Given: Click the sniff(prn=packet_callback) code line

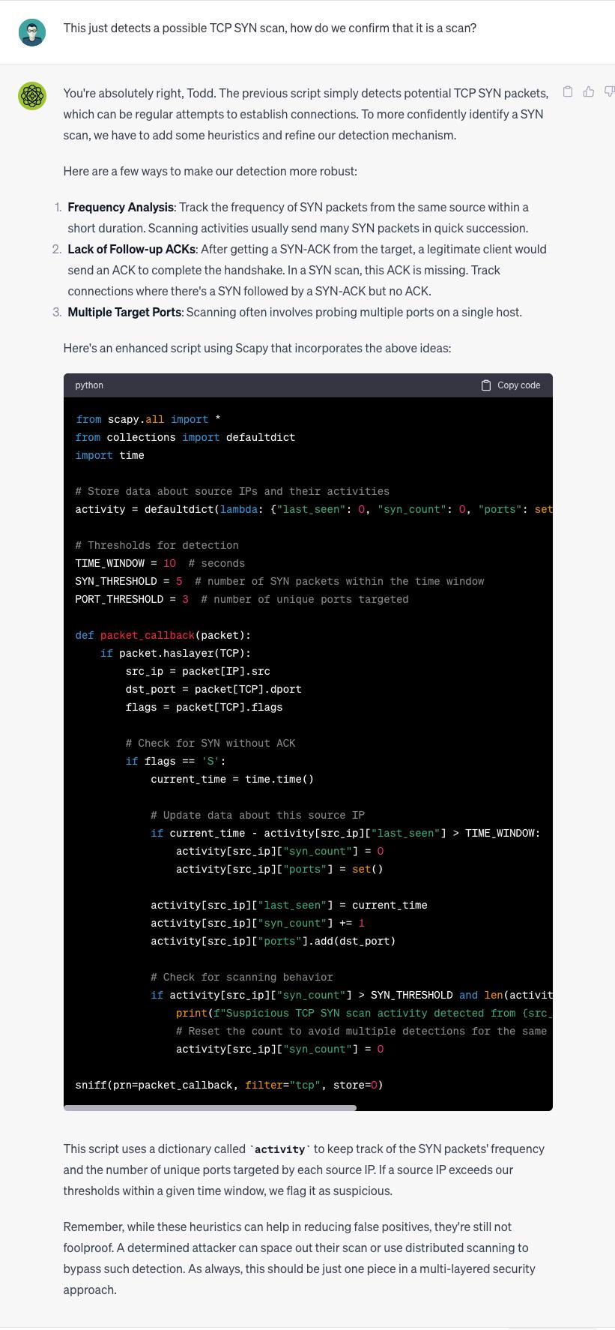Looking at the screenshot, I should [228, 1085].
